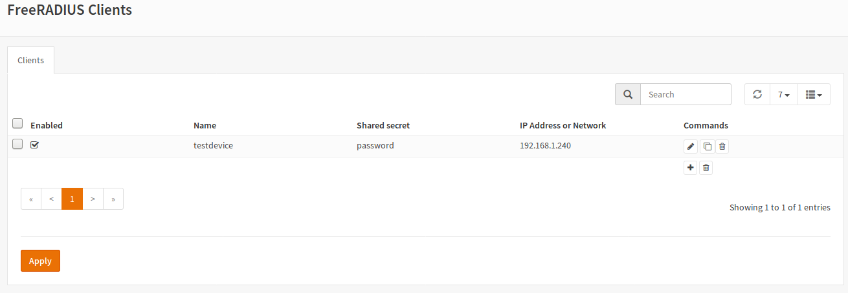Open the column chooser list dropdown
This screenshot has width=848, height=293.
pos(814,94)
